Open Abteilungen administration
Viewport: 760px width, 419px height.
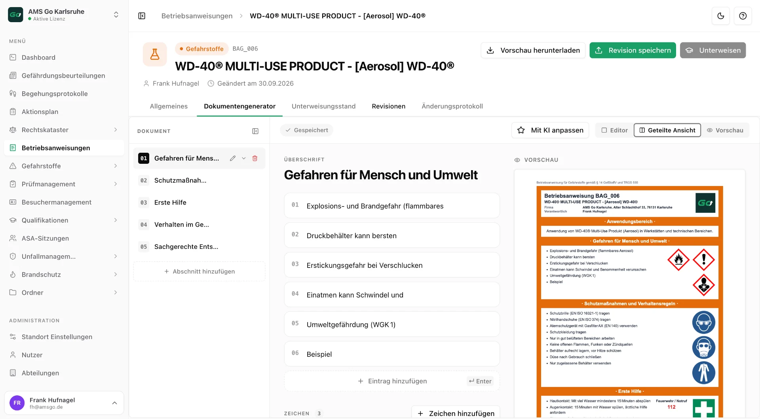click(64, 373)
